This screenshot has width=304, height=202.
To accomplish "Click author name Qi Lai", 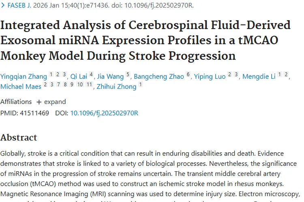I will click(79, 76).
